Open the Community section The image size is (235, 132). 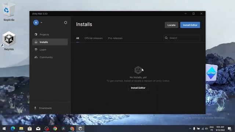[50, 57]
